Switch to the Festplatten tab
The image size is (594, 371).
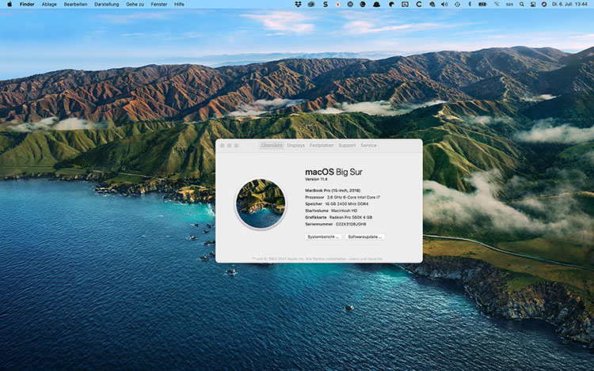tap(322, 146)
